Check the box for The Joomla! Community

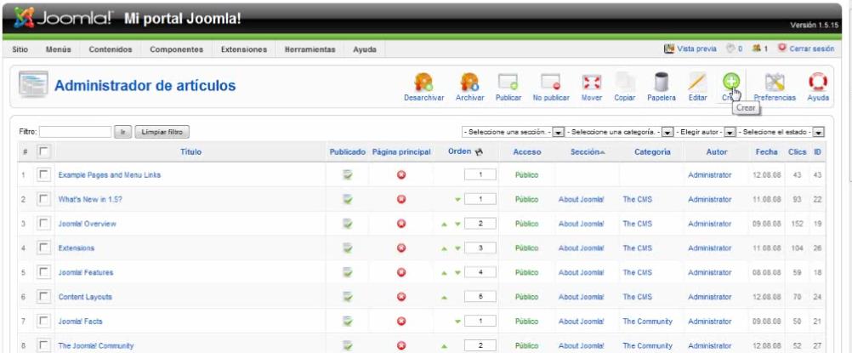point(43,345)
